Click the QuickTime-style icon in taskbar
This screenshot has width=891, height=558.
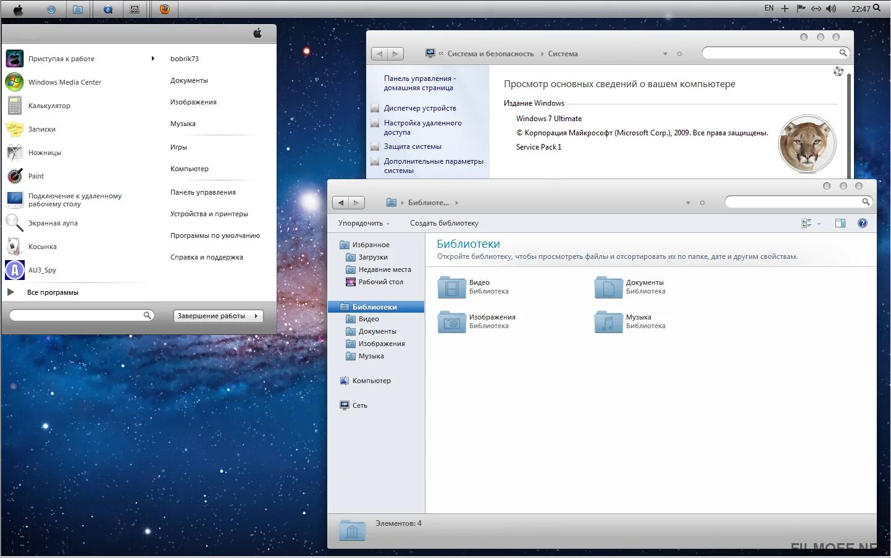[x=109, y=9]
